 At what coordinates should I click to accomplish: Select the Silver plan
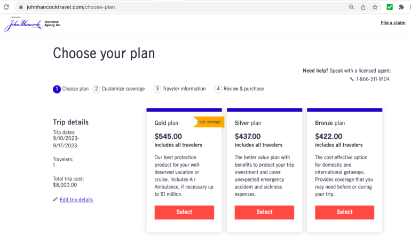264,212
